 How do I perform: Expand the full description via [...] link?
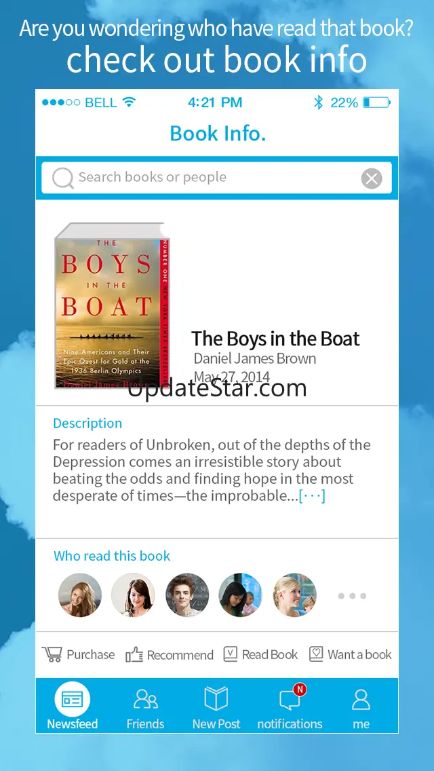(x=312, y=495)
